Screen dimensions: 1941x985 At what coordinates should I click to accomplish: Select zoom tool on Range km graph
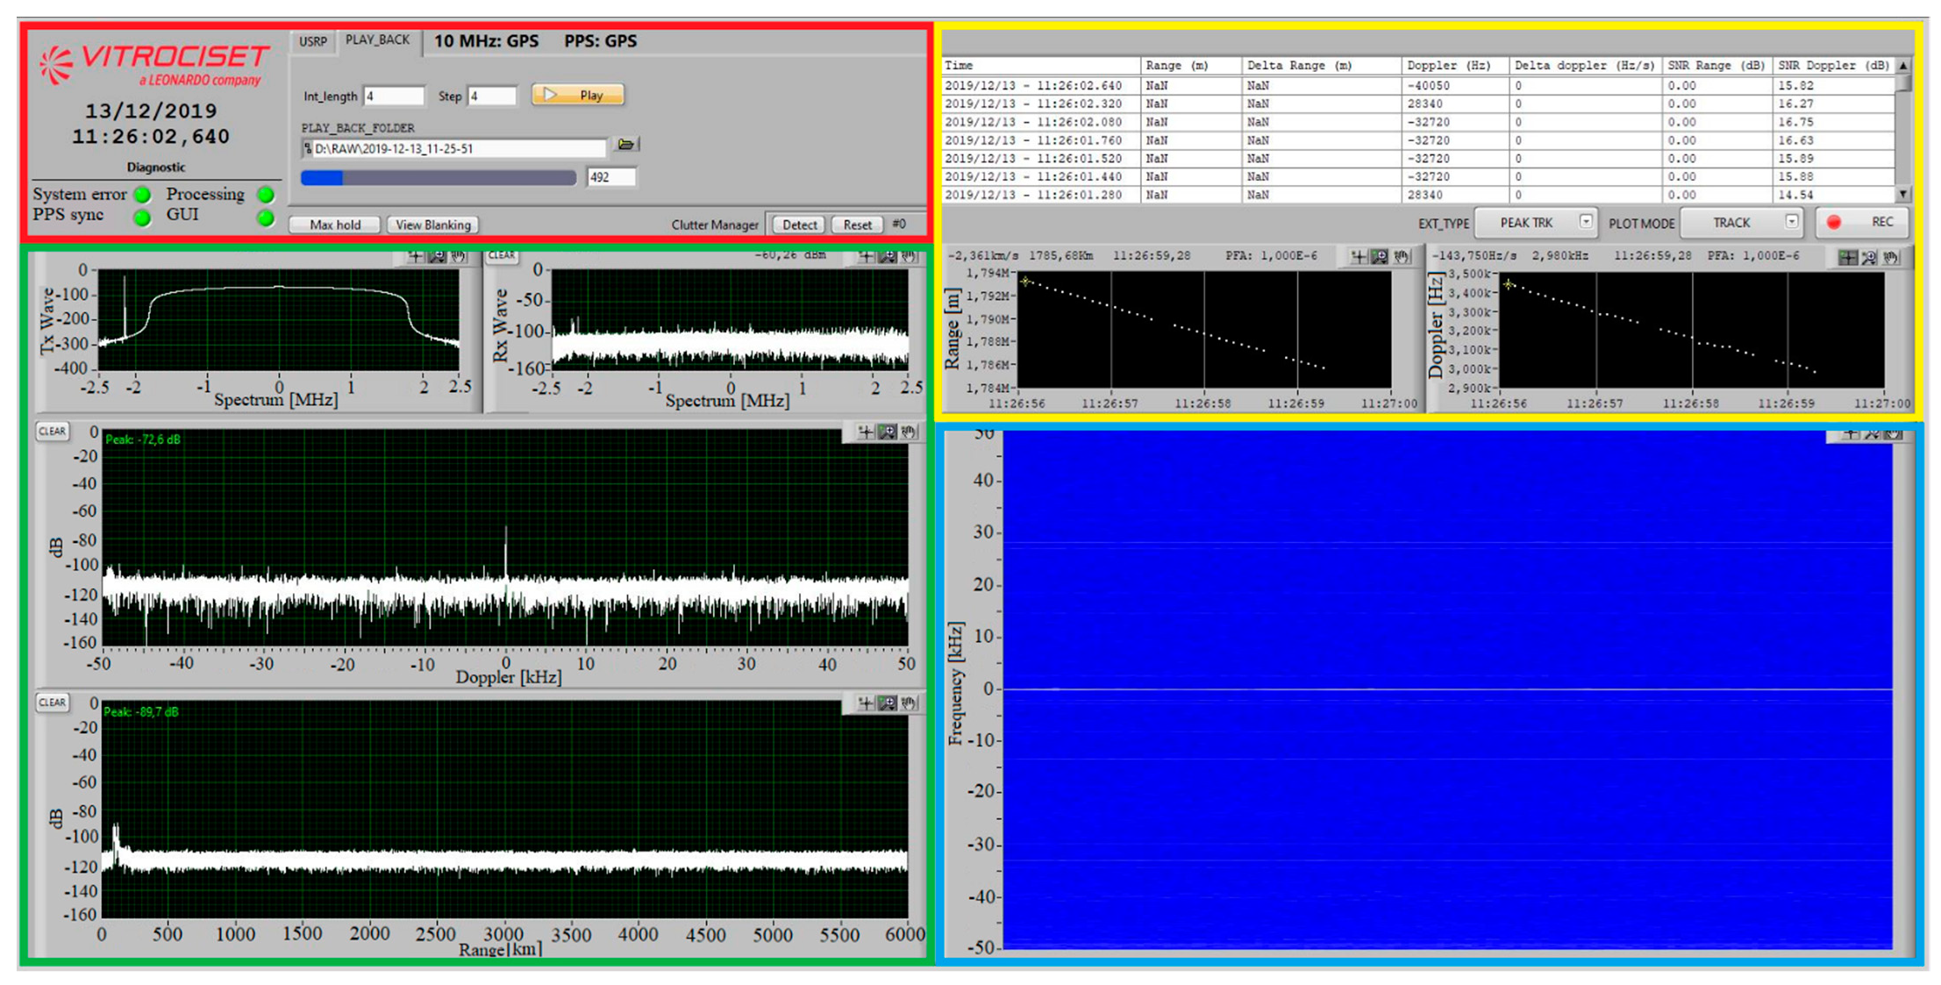tap(888, 703)
